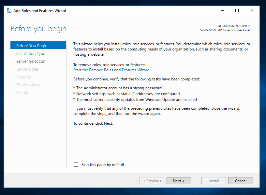Click the WinSRVSTD2016 destination server name

click(x=225, y=30)
